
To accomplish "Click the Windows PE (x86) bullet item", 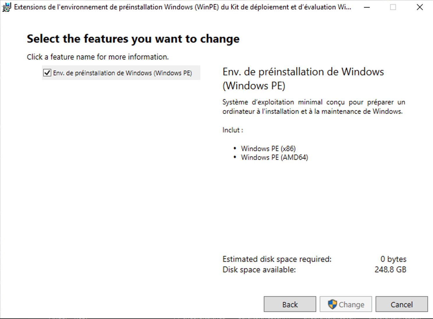I will 268,149.
